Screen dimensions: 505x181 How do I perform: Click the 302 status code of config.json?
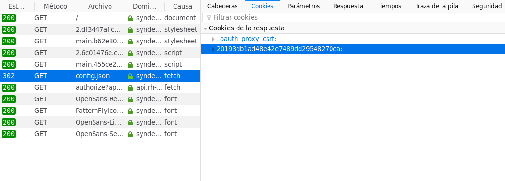pyautogui.click(x=9, y=76)
